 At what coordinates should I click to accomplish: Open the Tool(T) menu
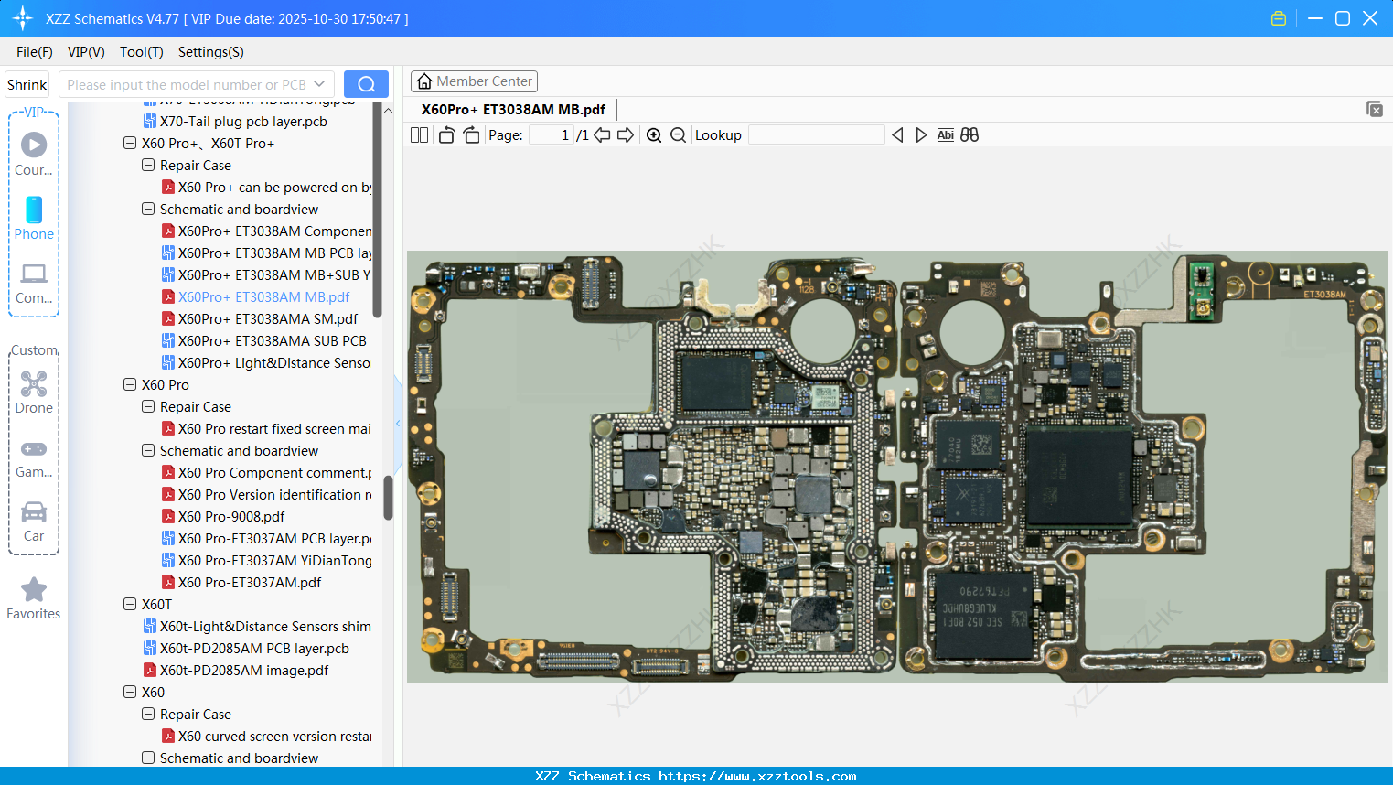(x=141, y=52)
